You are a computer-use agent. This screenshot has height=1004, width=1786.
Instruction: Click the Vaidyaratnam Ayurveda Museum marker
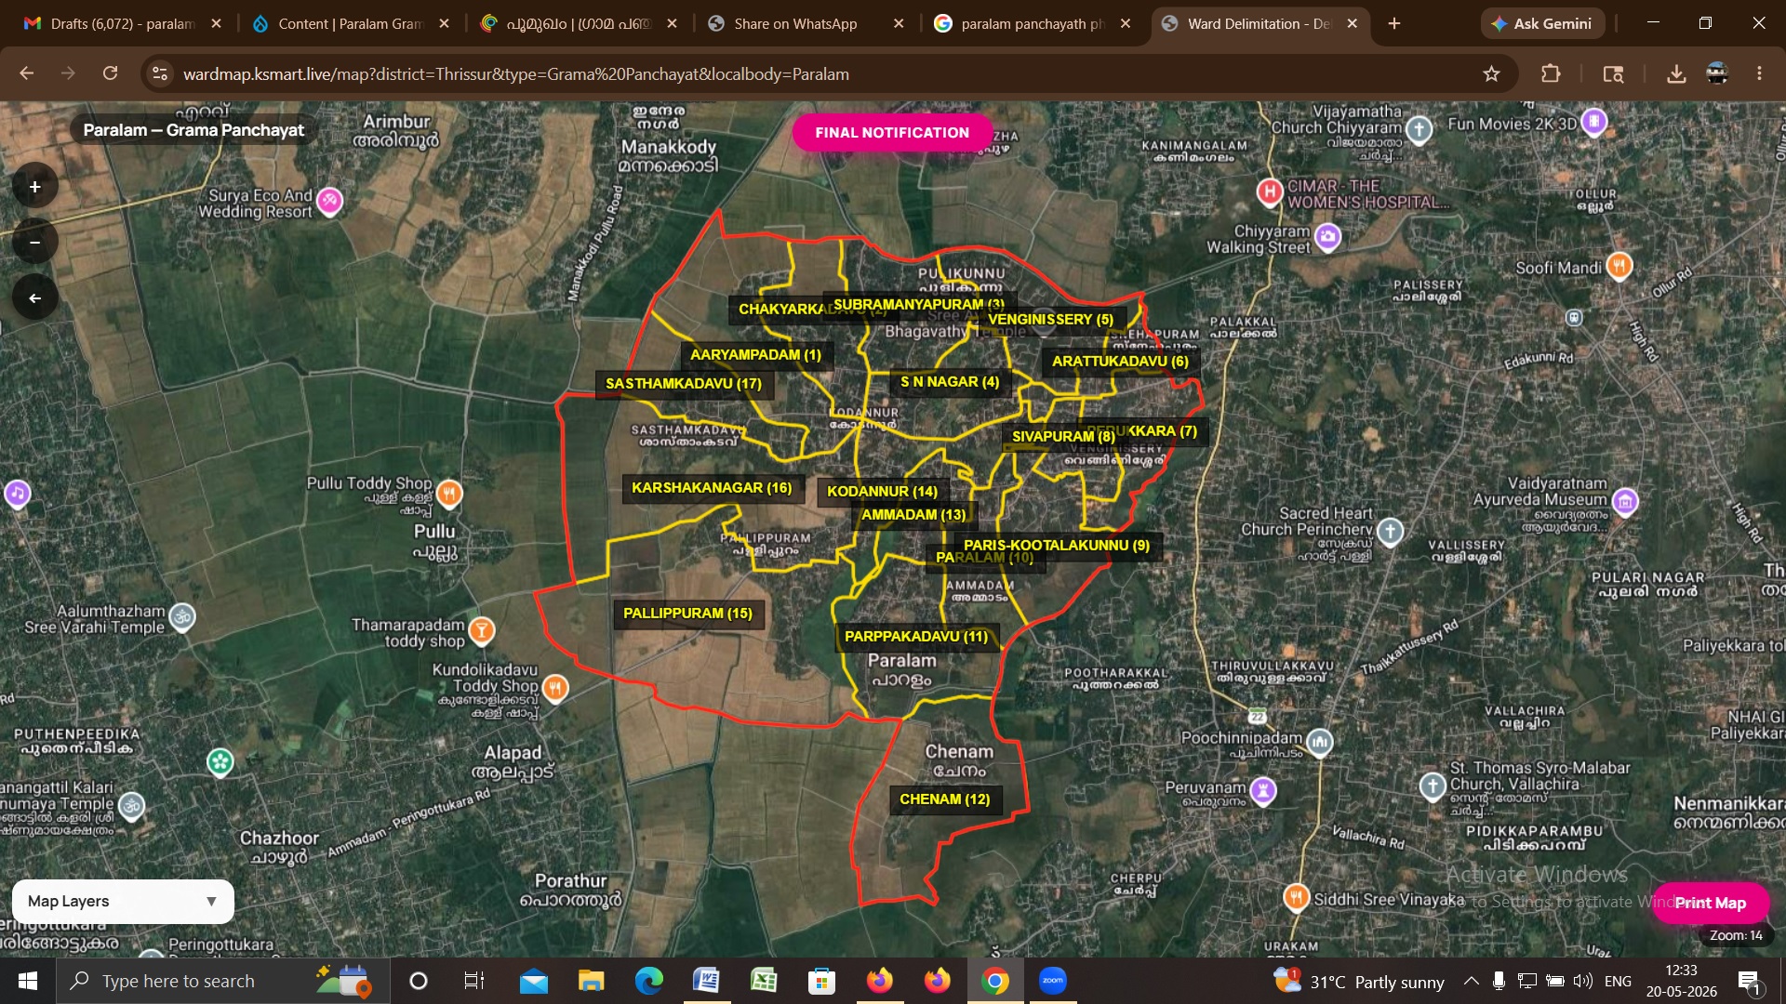click(x=1625, y=502)
